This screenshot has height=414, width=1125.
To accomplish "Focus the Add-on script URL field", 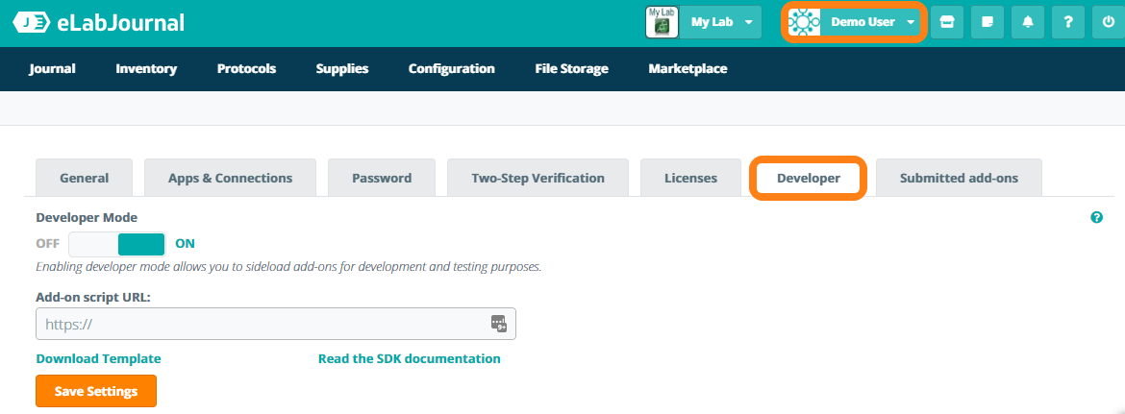I will point(260,324).
